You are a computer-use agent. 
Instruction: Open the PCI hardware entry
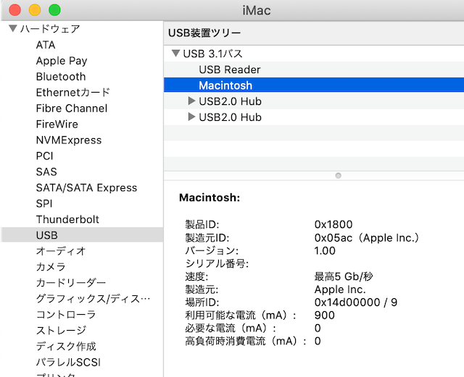pos(45,156)
